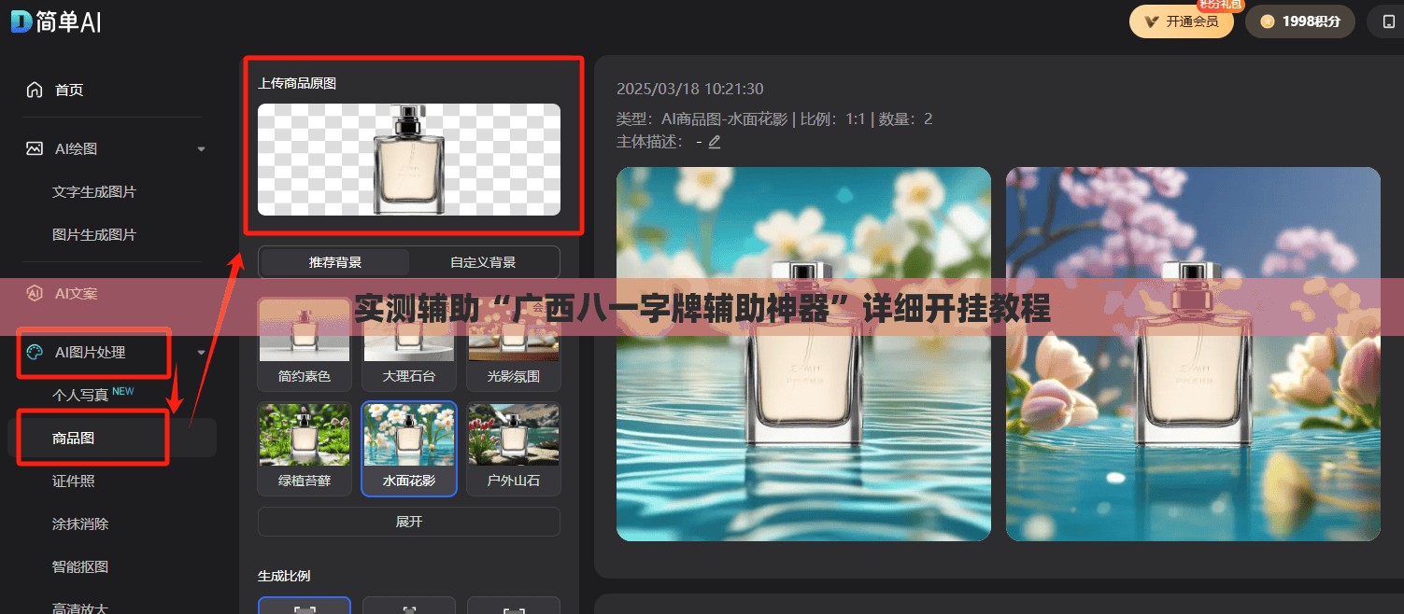Click the 1998积分 points button
Screen dimensions: 1404x614
(1299, 21)
